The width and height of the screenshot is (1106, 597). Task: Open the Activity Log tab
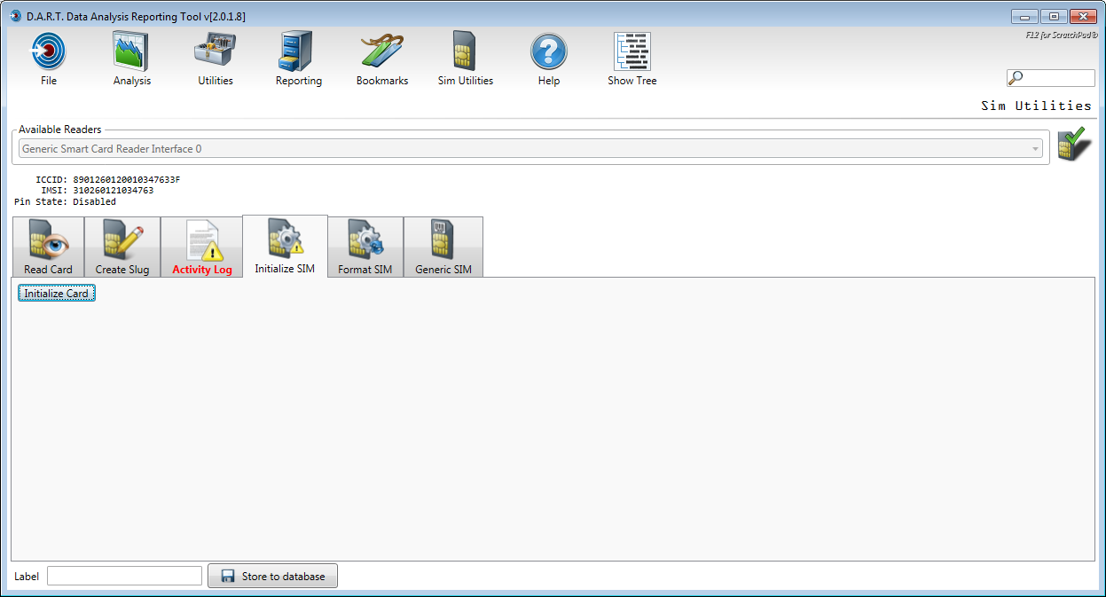[x=202, y=247]
